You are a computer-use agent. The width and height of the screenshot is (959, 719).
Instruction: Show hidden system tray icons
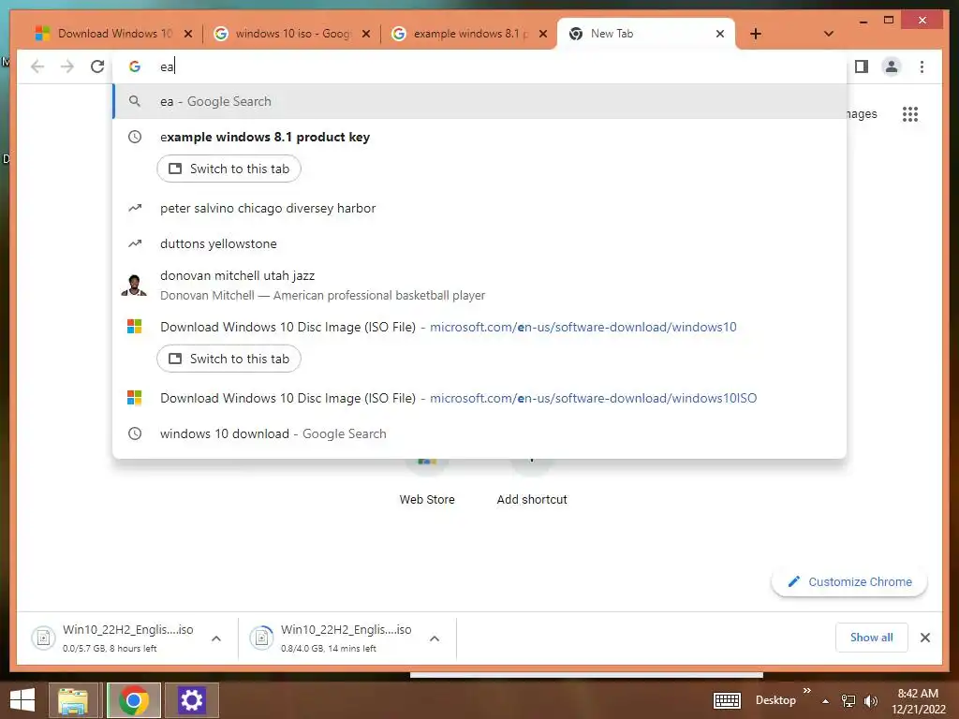point(826,701)
